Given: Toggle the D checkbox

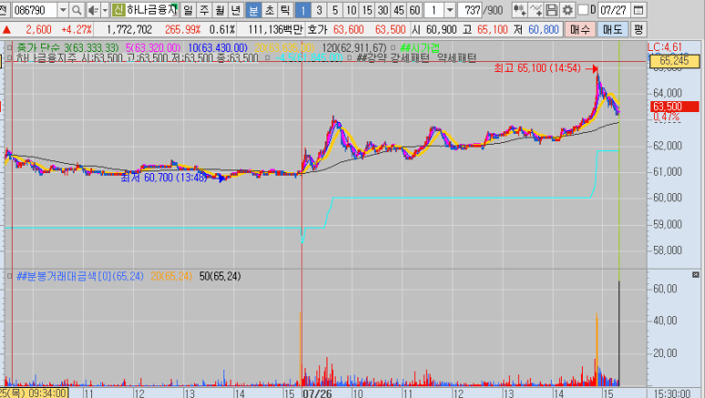Looking at the screenshot, I should click(x=583, y=9).
